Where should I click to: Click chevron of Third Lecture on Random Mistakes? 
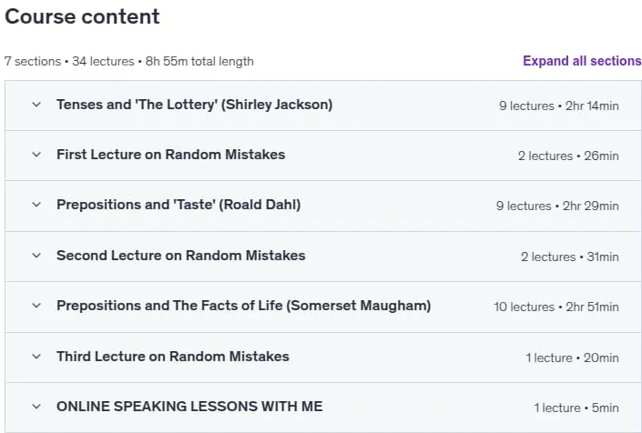36,357
